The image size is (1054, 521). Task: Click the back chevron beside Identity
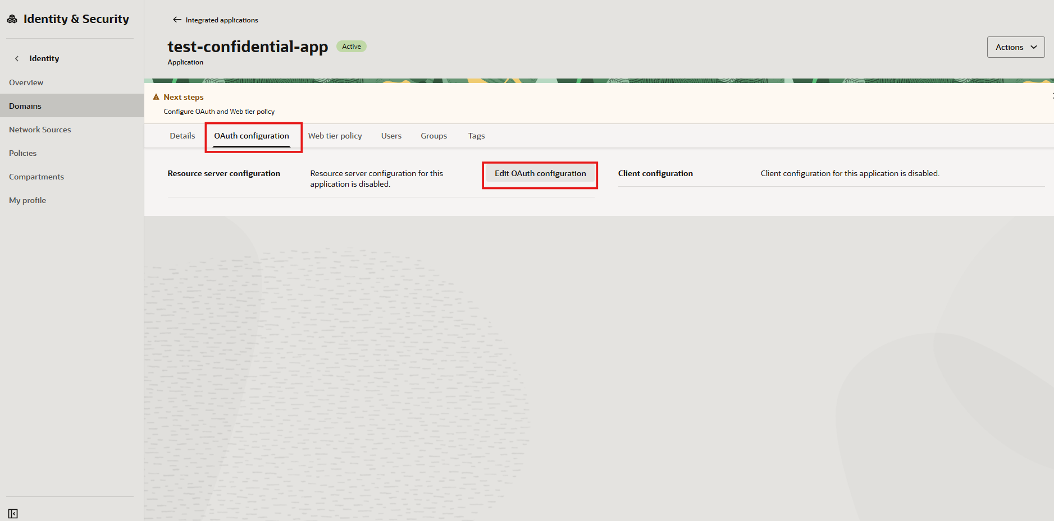(x=17, y=58)
